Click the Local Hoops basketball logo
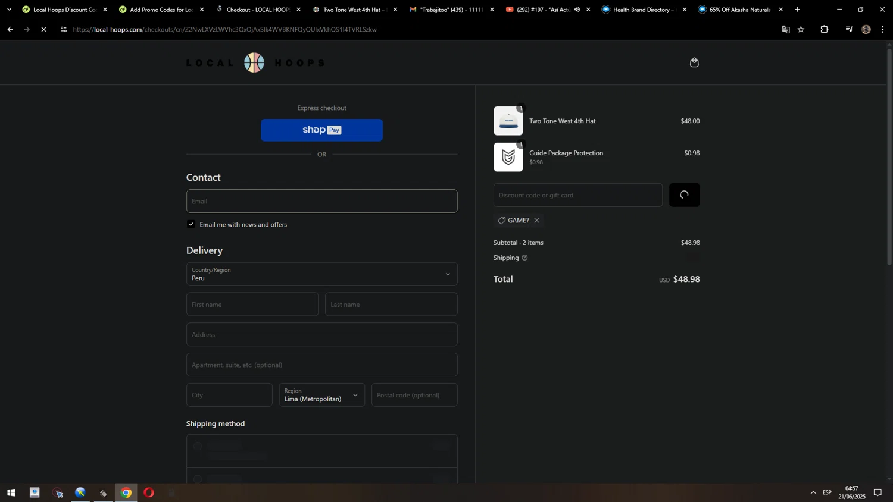The width and height of the screenshot is (893, 502). (255, 62)
